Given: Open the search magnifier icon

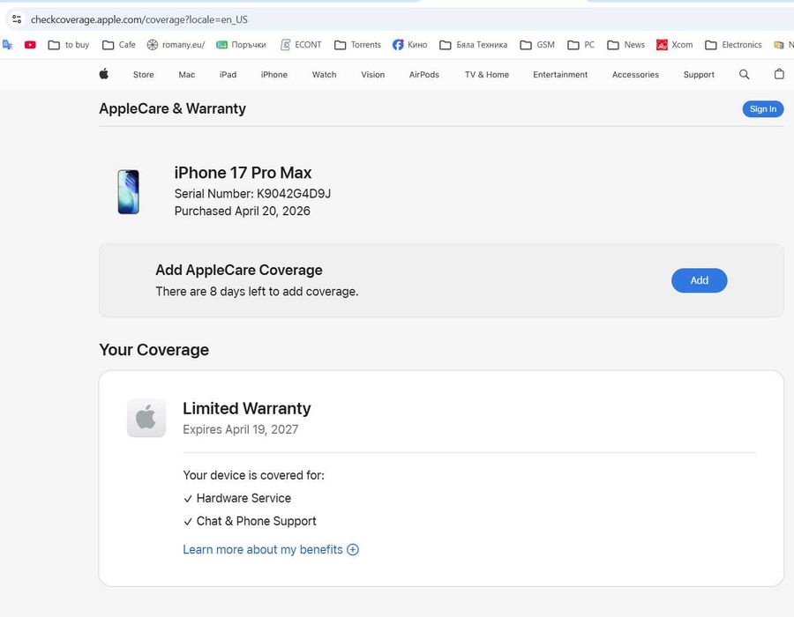Looking at the screenshot, I should (x=744, y=74).
